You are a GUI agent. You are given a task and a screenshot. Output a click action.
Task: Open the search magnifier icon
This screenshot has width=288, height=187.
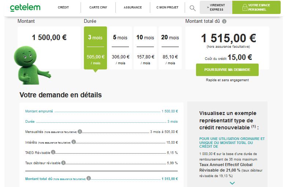click(x=192, y=8)
